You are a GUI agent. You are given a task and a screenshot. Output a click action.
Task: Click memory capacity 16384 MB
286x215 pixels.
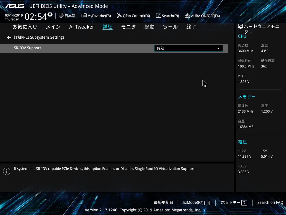[246, 127]
